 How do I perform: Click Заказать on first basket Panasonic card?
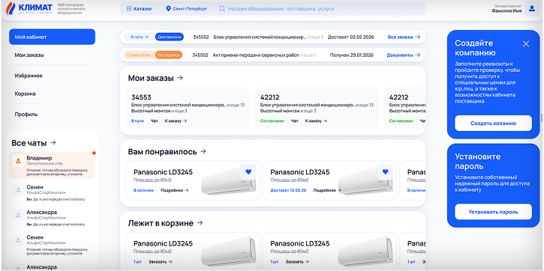tap(161, 262)
